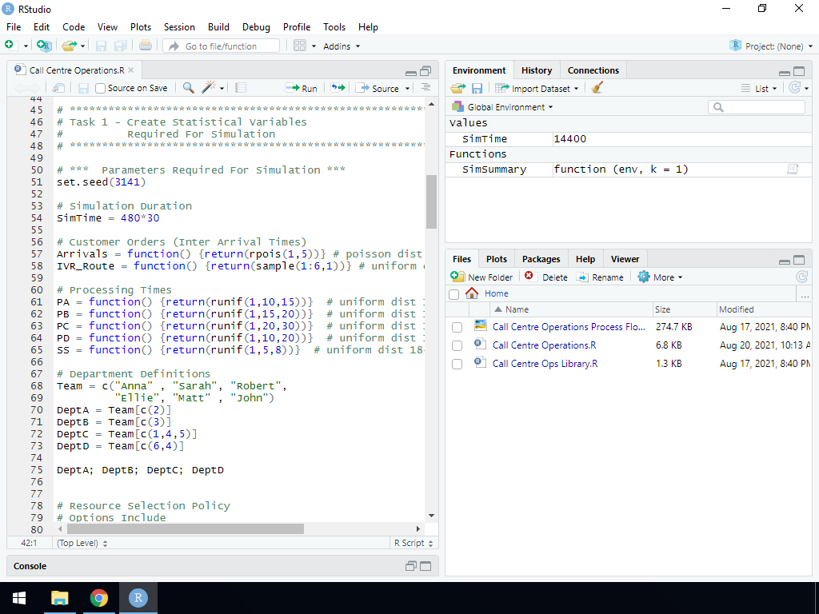Viewport: 819px width, 614px height.
Task: Check the box beside Call Centre Operations.R file
Action: (x=457, y=345)
